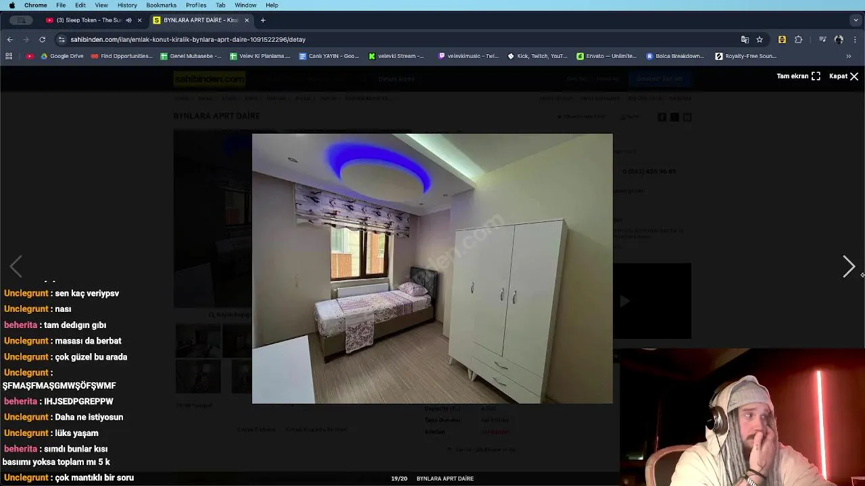The height and width of the screenshot is (486, 865).
Task: Open Velev Ki Planlama bookmark
Action: 260,56
